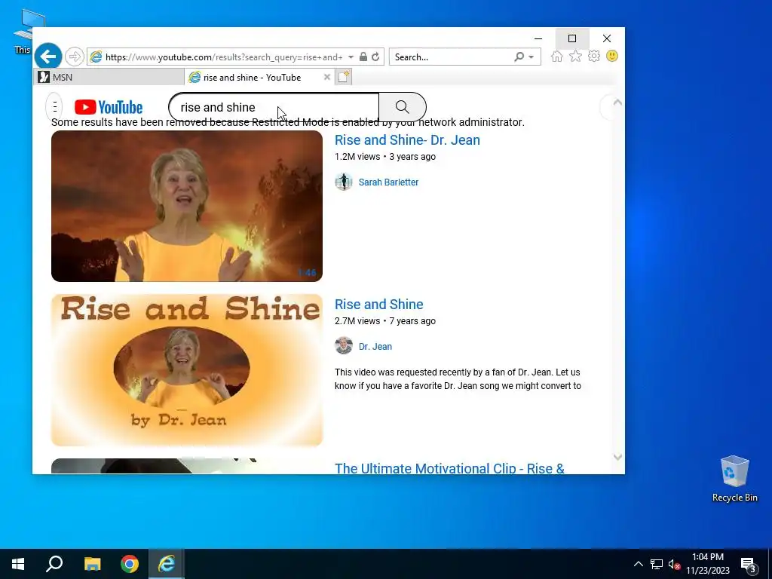Open the Rise and Shine by Dr. Jean thumbnail
Screen dimensions: 772x579
pos(187,370)
